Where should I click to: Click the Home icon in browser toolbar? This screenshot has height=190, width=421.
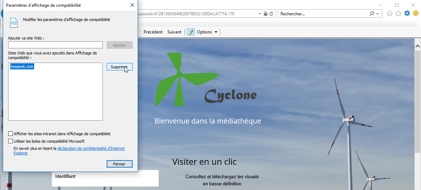pyautogui.click(x=390, y=14)
